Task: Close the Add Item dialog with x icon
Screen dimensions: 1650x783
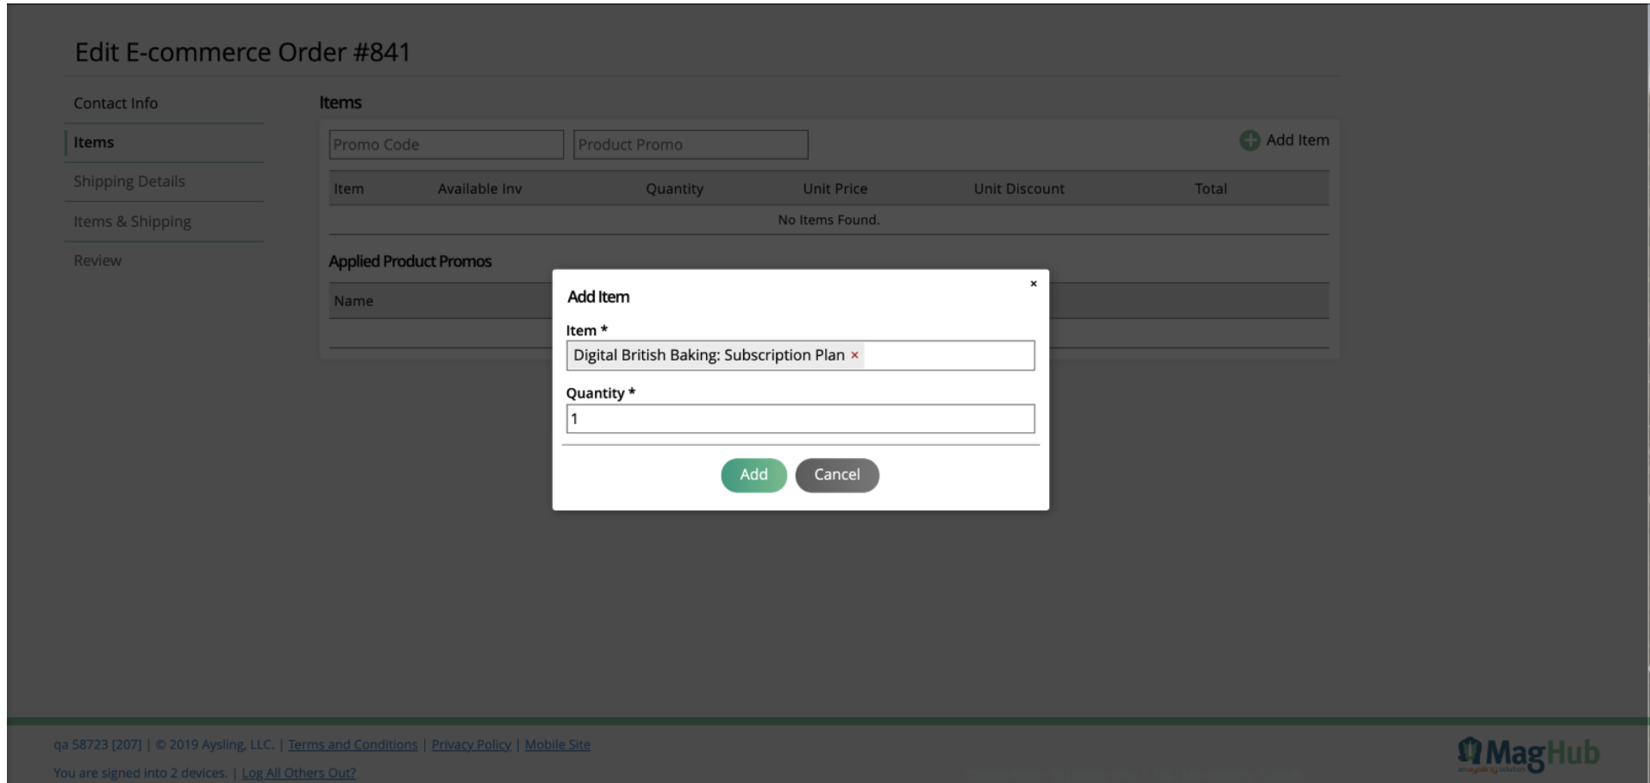Action: point(1033,282)
